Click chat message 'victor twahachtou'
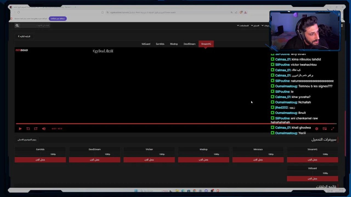 pyautogui.click(x=304, y=65)
